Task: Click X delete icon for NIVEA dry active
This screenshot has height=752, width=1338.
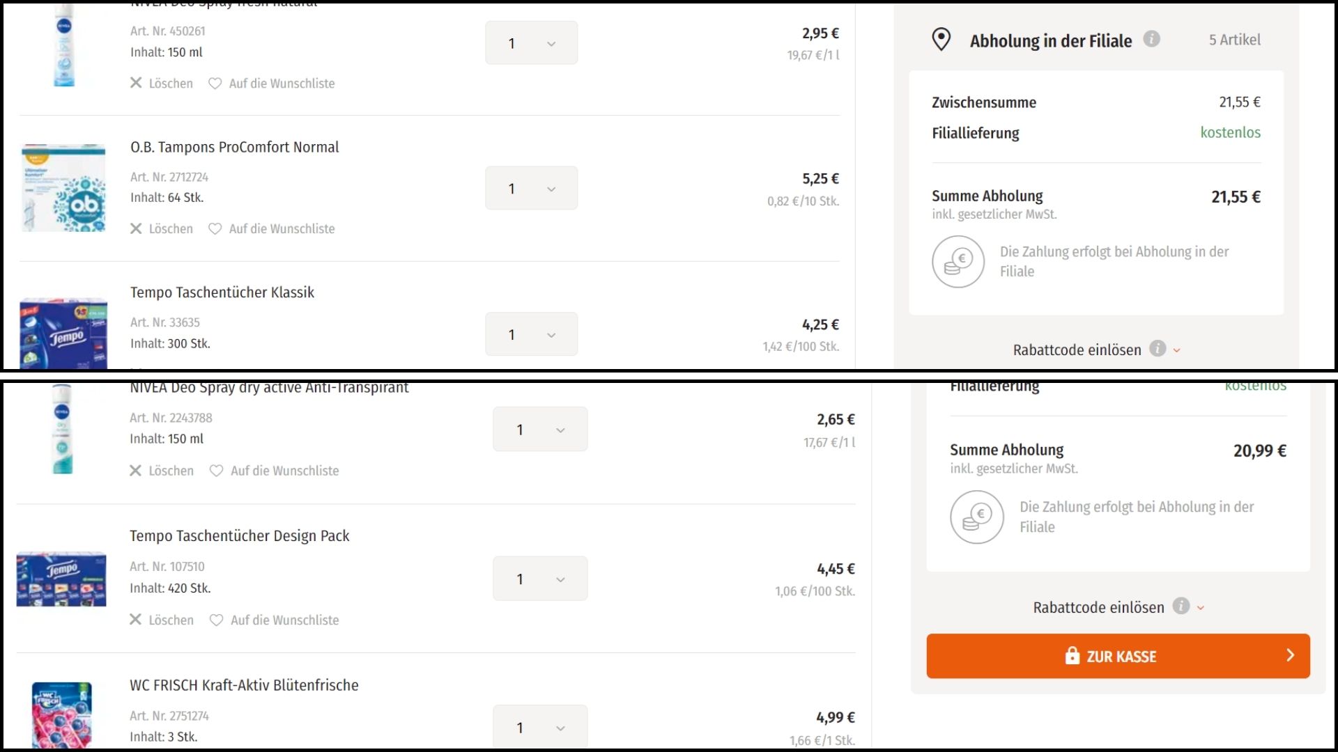Action: 136,471
